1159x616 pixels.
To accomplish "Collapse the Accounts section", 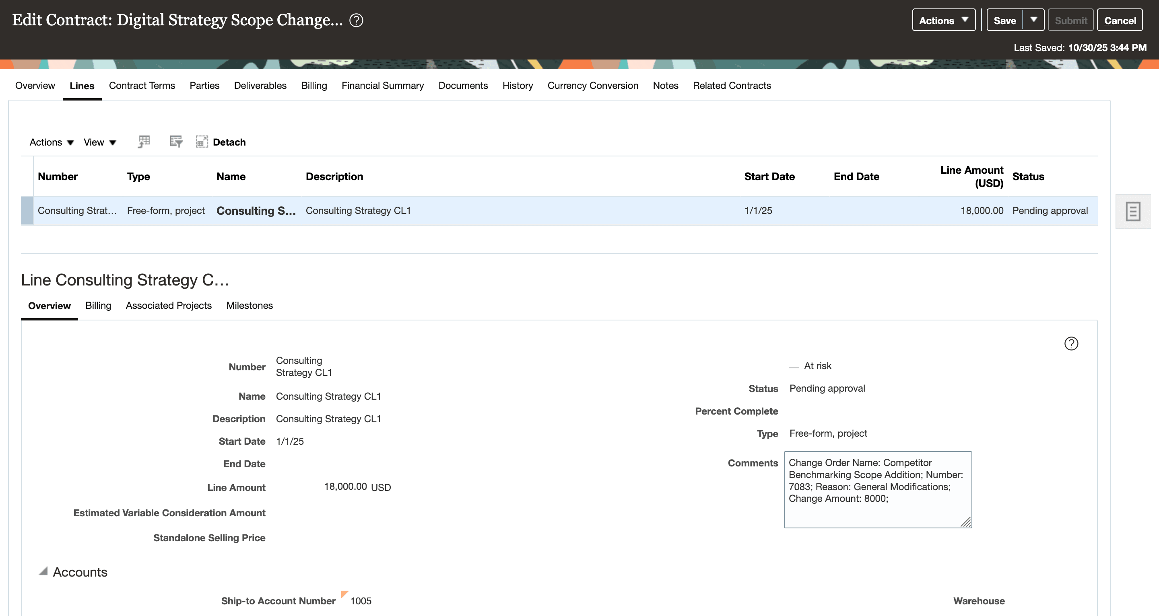I will (x=43, y=571).
